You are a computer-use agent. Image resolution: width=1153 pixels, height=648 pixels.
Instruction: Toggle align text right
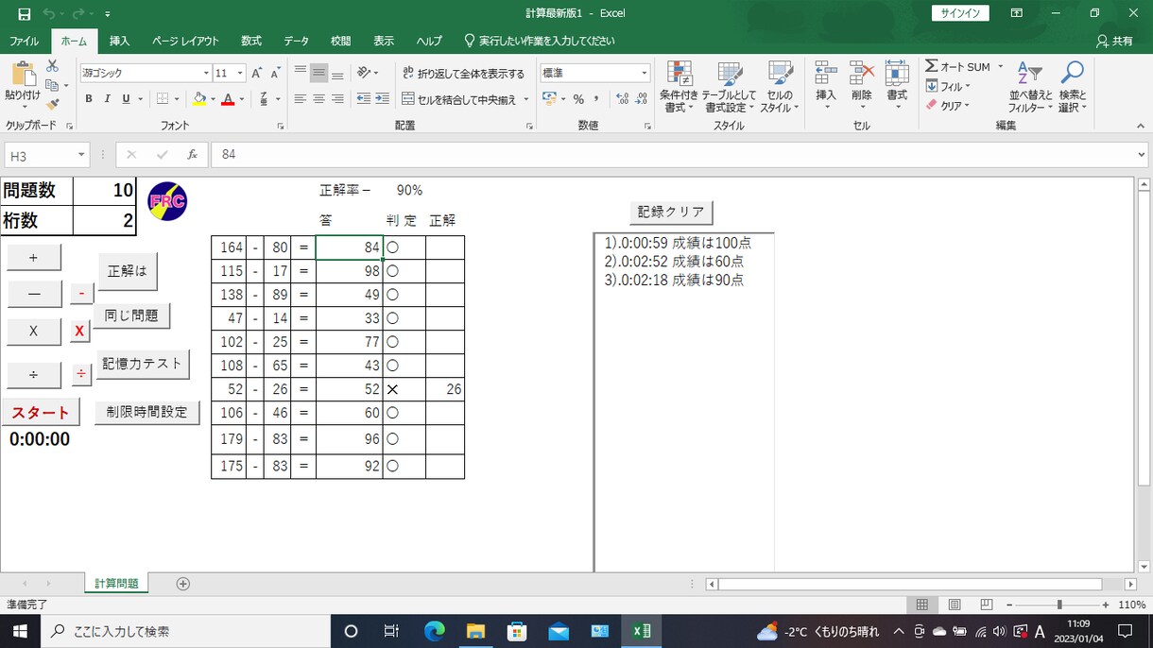[x=337, y=99]
